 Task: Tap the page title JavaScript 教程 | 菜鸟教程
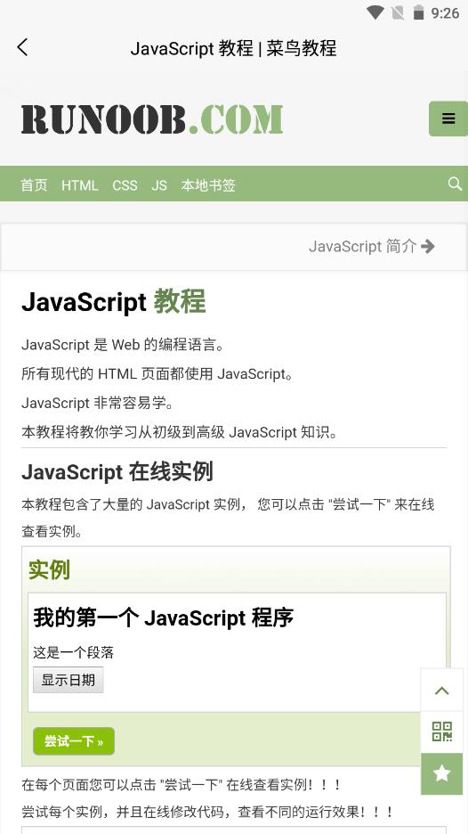tap(233, 48)
